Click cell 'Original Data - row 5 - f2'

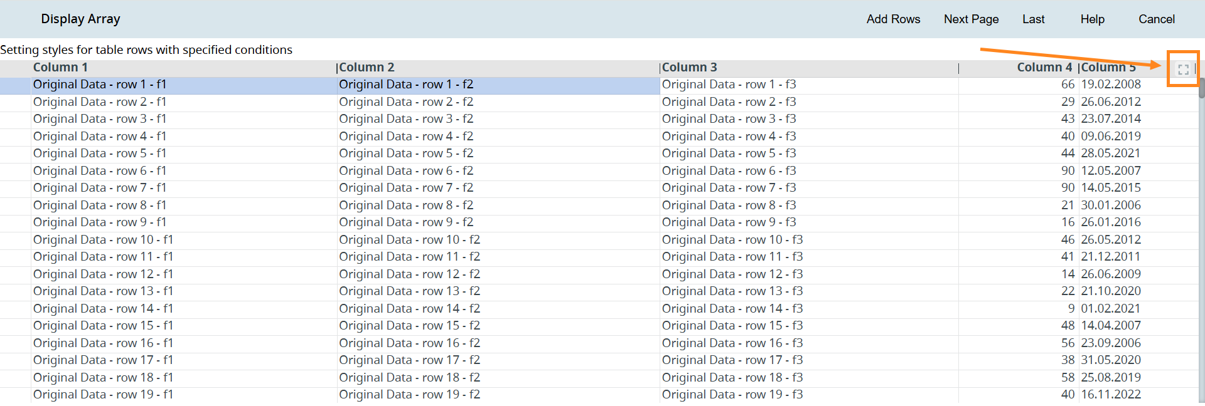tap(406, 154)
